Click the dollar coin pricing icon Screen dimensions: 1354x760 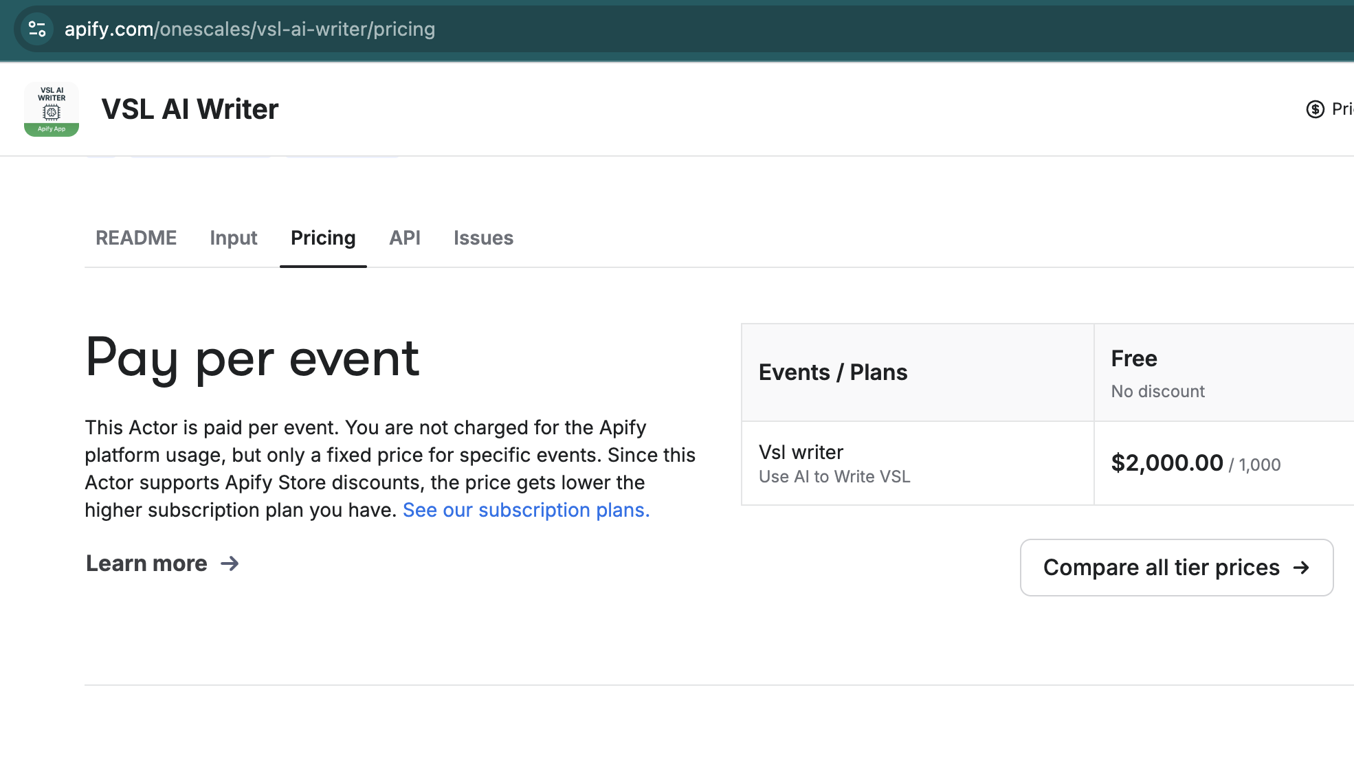(x=1315, y=109)
